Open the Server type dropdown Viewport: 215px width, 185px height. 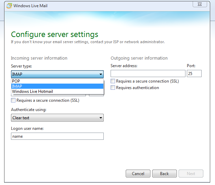[57, 74]
